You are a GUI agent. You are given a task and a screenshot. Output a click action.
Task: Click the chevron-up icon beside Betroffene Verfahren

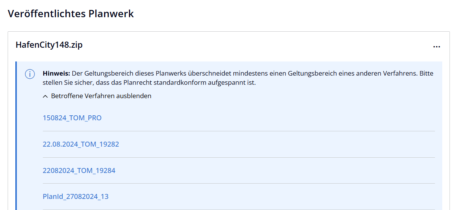tap(46, 96)
